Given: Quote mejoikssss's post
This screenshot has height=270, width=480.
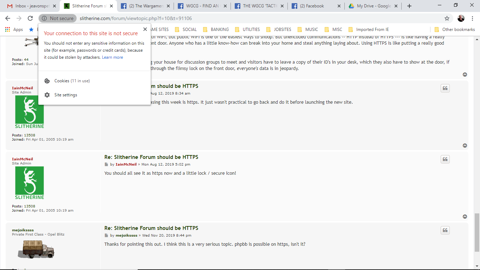Looking at the screenshot, I should point(445,230).
